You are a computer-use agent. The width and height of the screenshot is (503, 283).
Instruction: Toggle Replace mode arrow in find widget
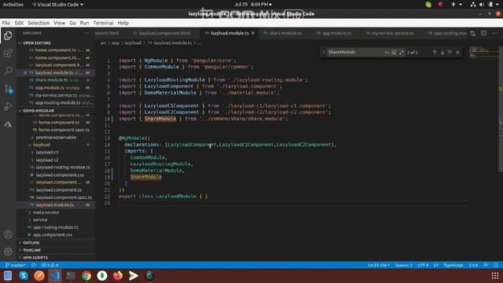[324, 52]
